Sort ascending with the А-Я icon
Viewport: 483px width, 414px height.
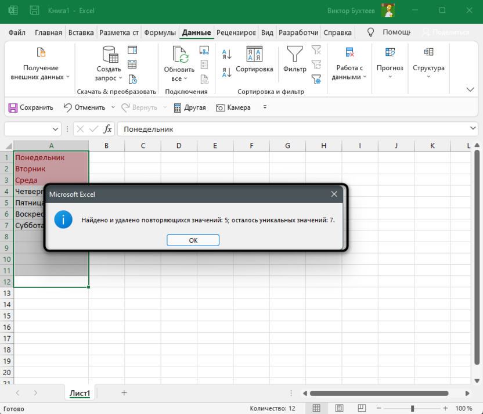coord(227,55)
